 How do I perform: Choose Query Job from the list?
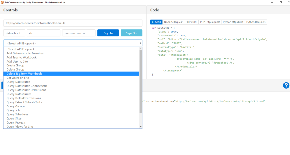pyautogui.click(x=71, y=110)
